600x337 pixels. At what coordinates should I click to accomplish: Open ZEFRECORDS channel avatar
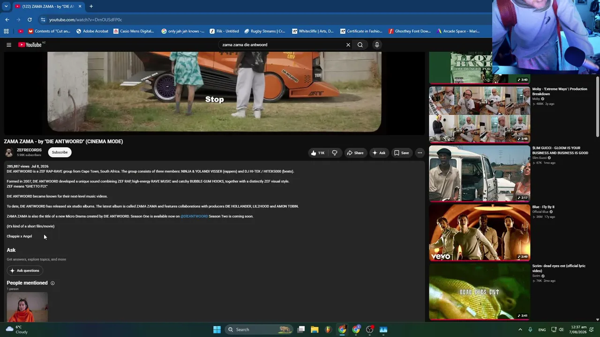tap(9, 153)
